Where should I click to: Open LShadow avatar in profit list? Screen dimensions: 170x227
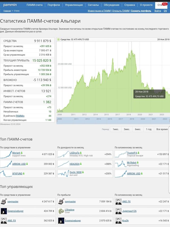point(61,211)
